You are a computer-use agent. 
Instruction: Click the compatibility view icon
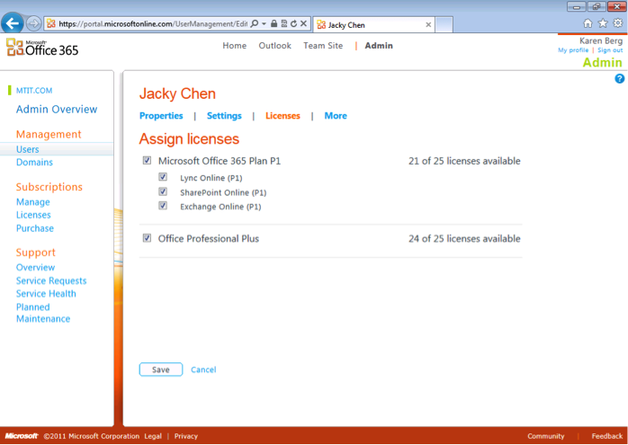pos(284,24)
